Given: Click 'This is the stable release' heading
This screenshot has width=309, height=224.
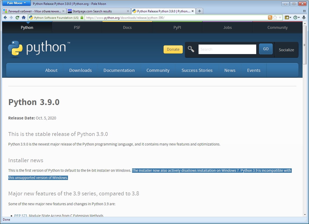Looking at the screenshot, I should pyautogui.click(x=58, y=134).
